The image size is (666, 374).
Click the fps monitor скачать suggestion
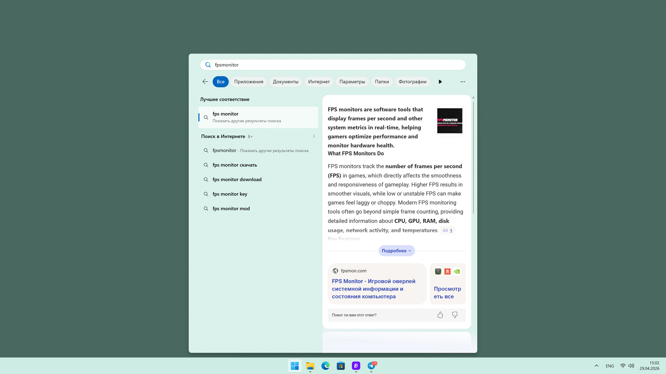coord(235,165)
